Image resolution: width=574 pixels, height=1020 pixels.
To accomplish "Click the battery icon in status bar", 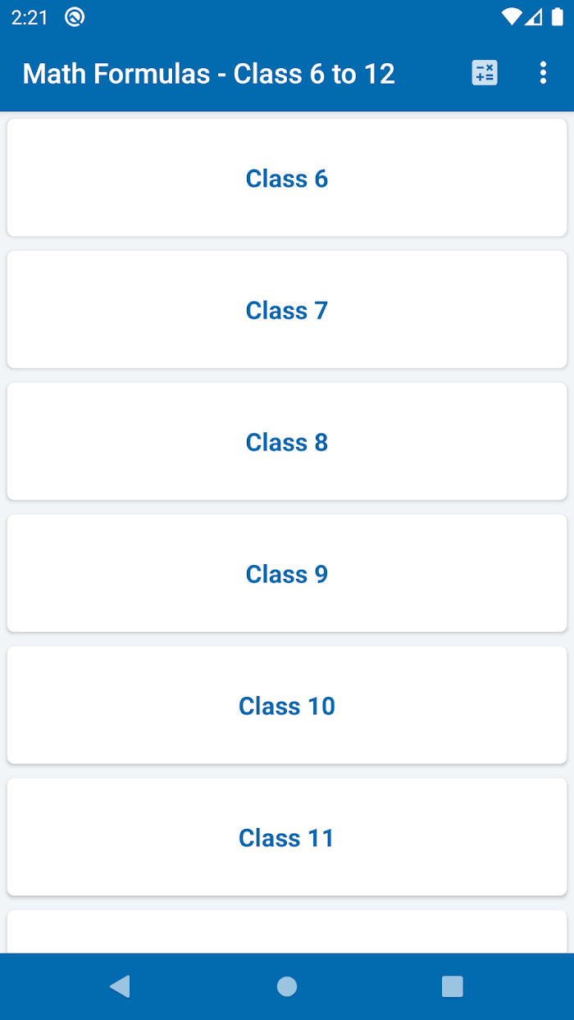I will (558, 17).
